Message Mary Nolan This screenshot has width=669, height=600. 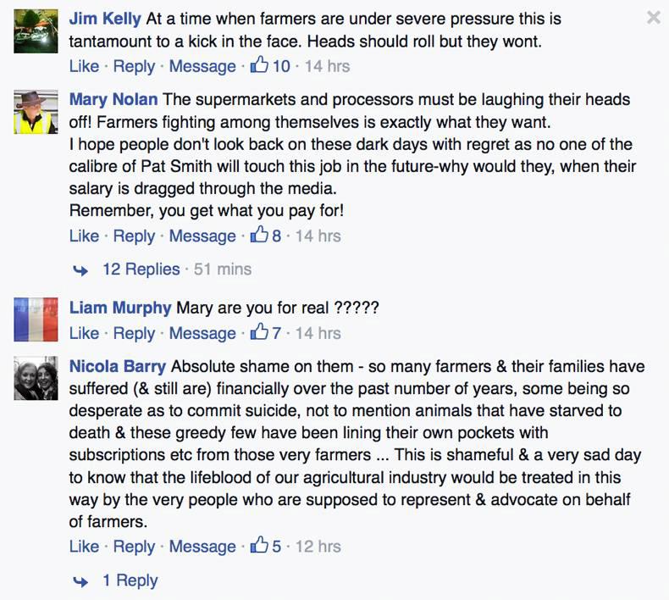(202, 236)
